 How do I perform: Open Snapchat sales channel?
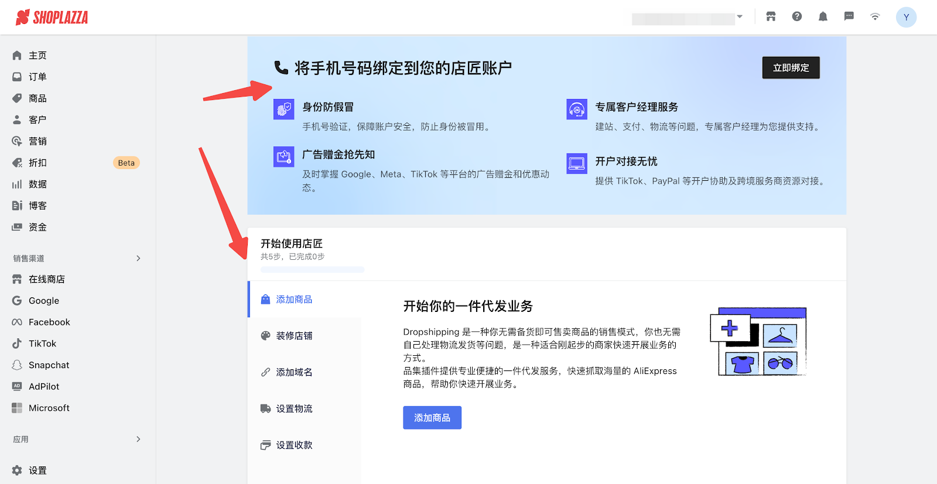(49, 365)
